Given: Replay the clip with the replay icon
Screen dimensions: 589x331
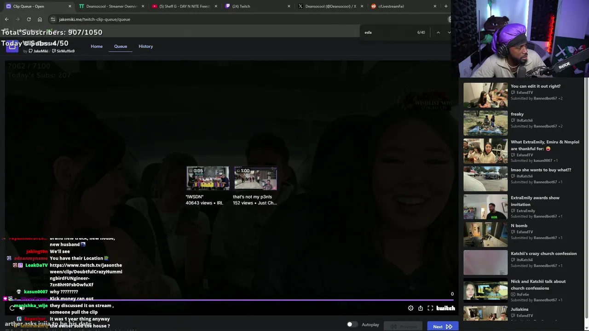Looking at the screenshot, I should [x=12, y=308].
